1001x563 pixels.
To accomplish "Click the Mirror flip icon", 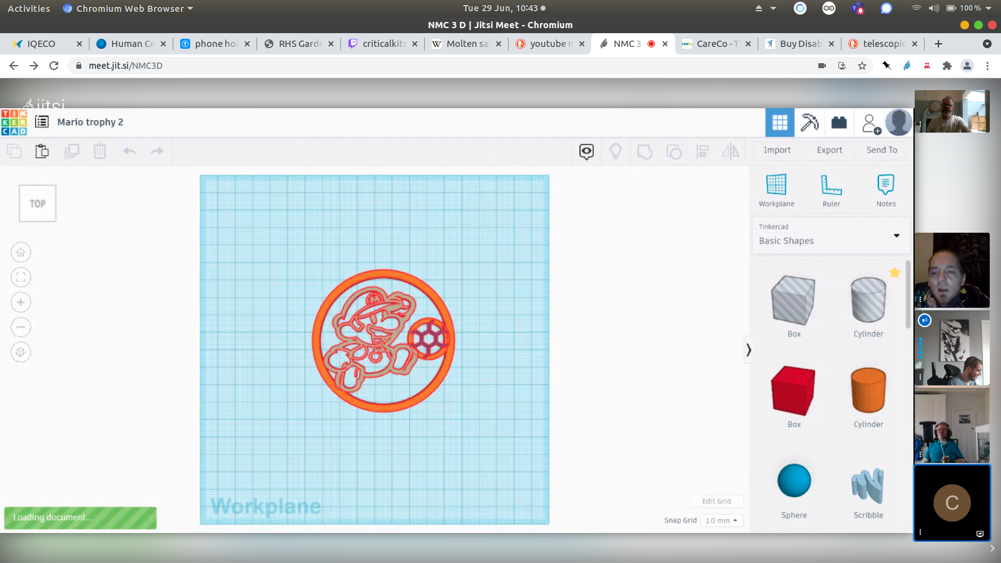I will 730,151.
